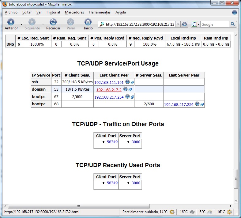Click globe icon in bootpc server peer row

point(198,104)
